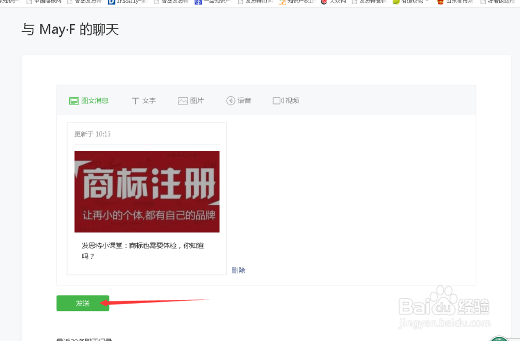The image size is (520, 341).
Task: Click the 删除 delete link
Action: coord(238,270)
